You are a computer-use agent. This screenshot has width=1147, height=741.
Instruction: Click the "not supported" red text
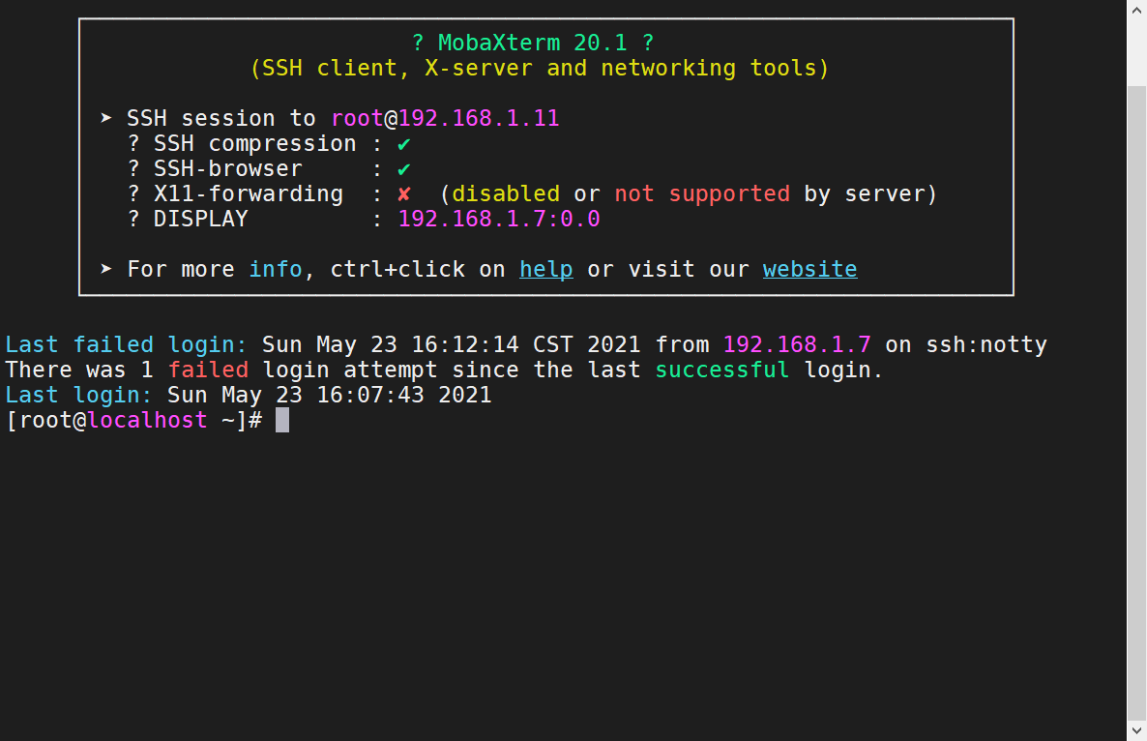point(702,193)
